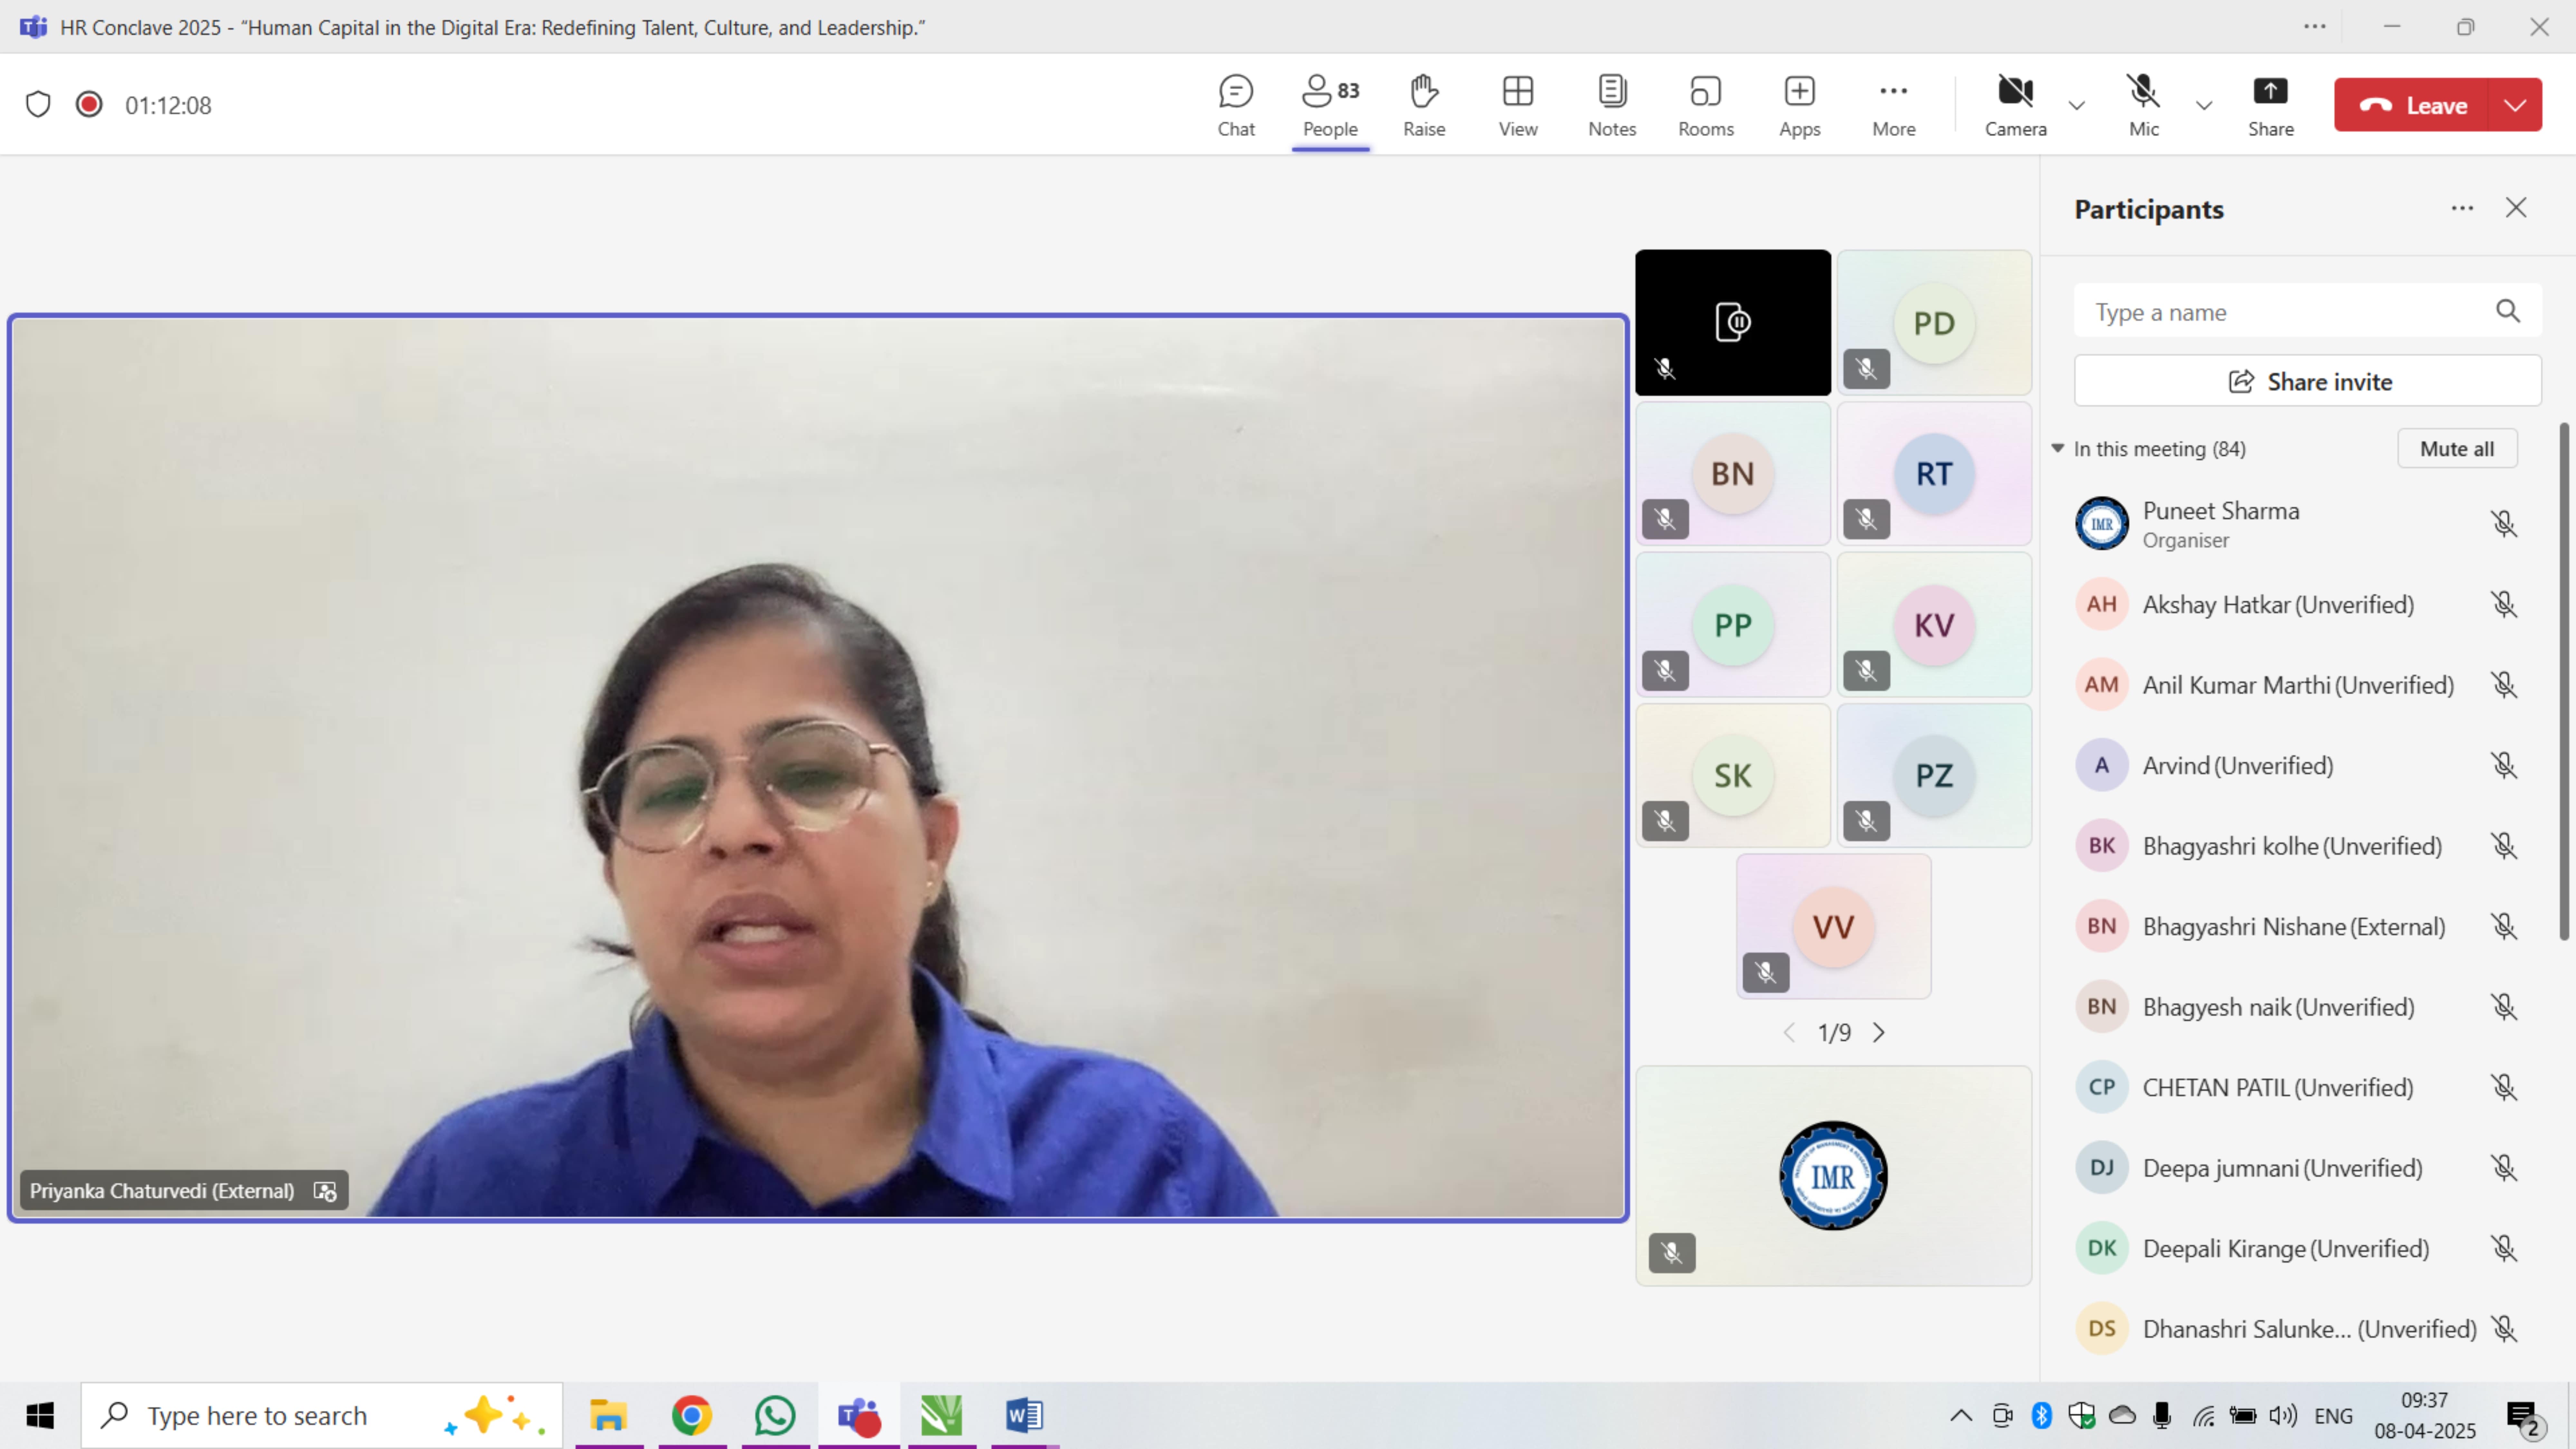Open the Chat panel
The image size is (2576, 1449).
click(x=1236, y=105)
